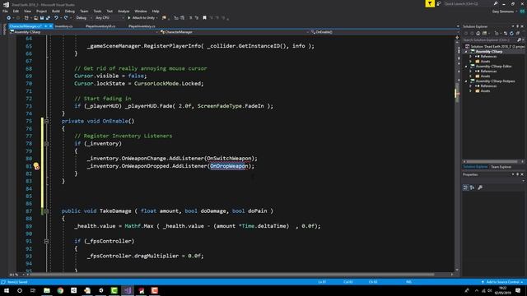
Task: Click the editor horizontal scrollbar
Action: click(232, 275)
